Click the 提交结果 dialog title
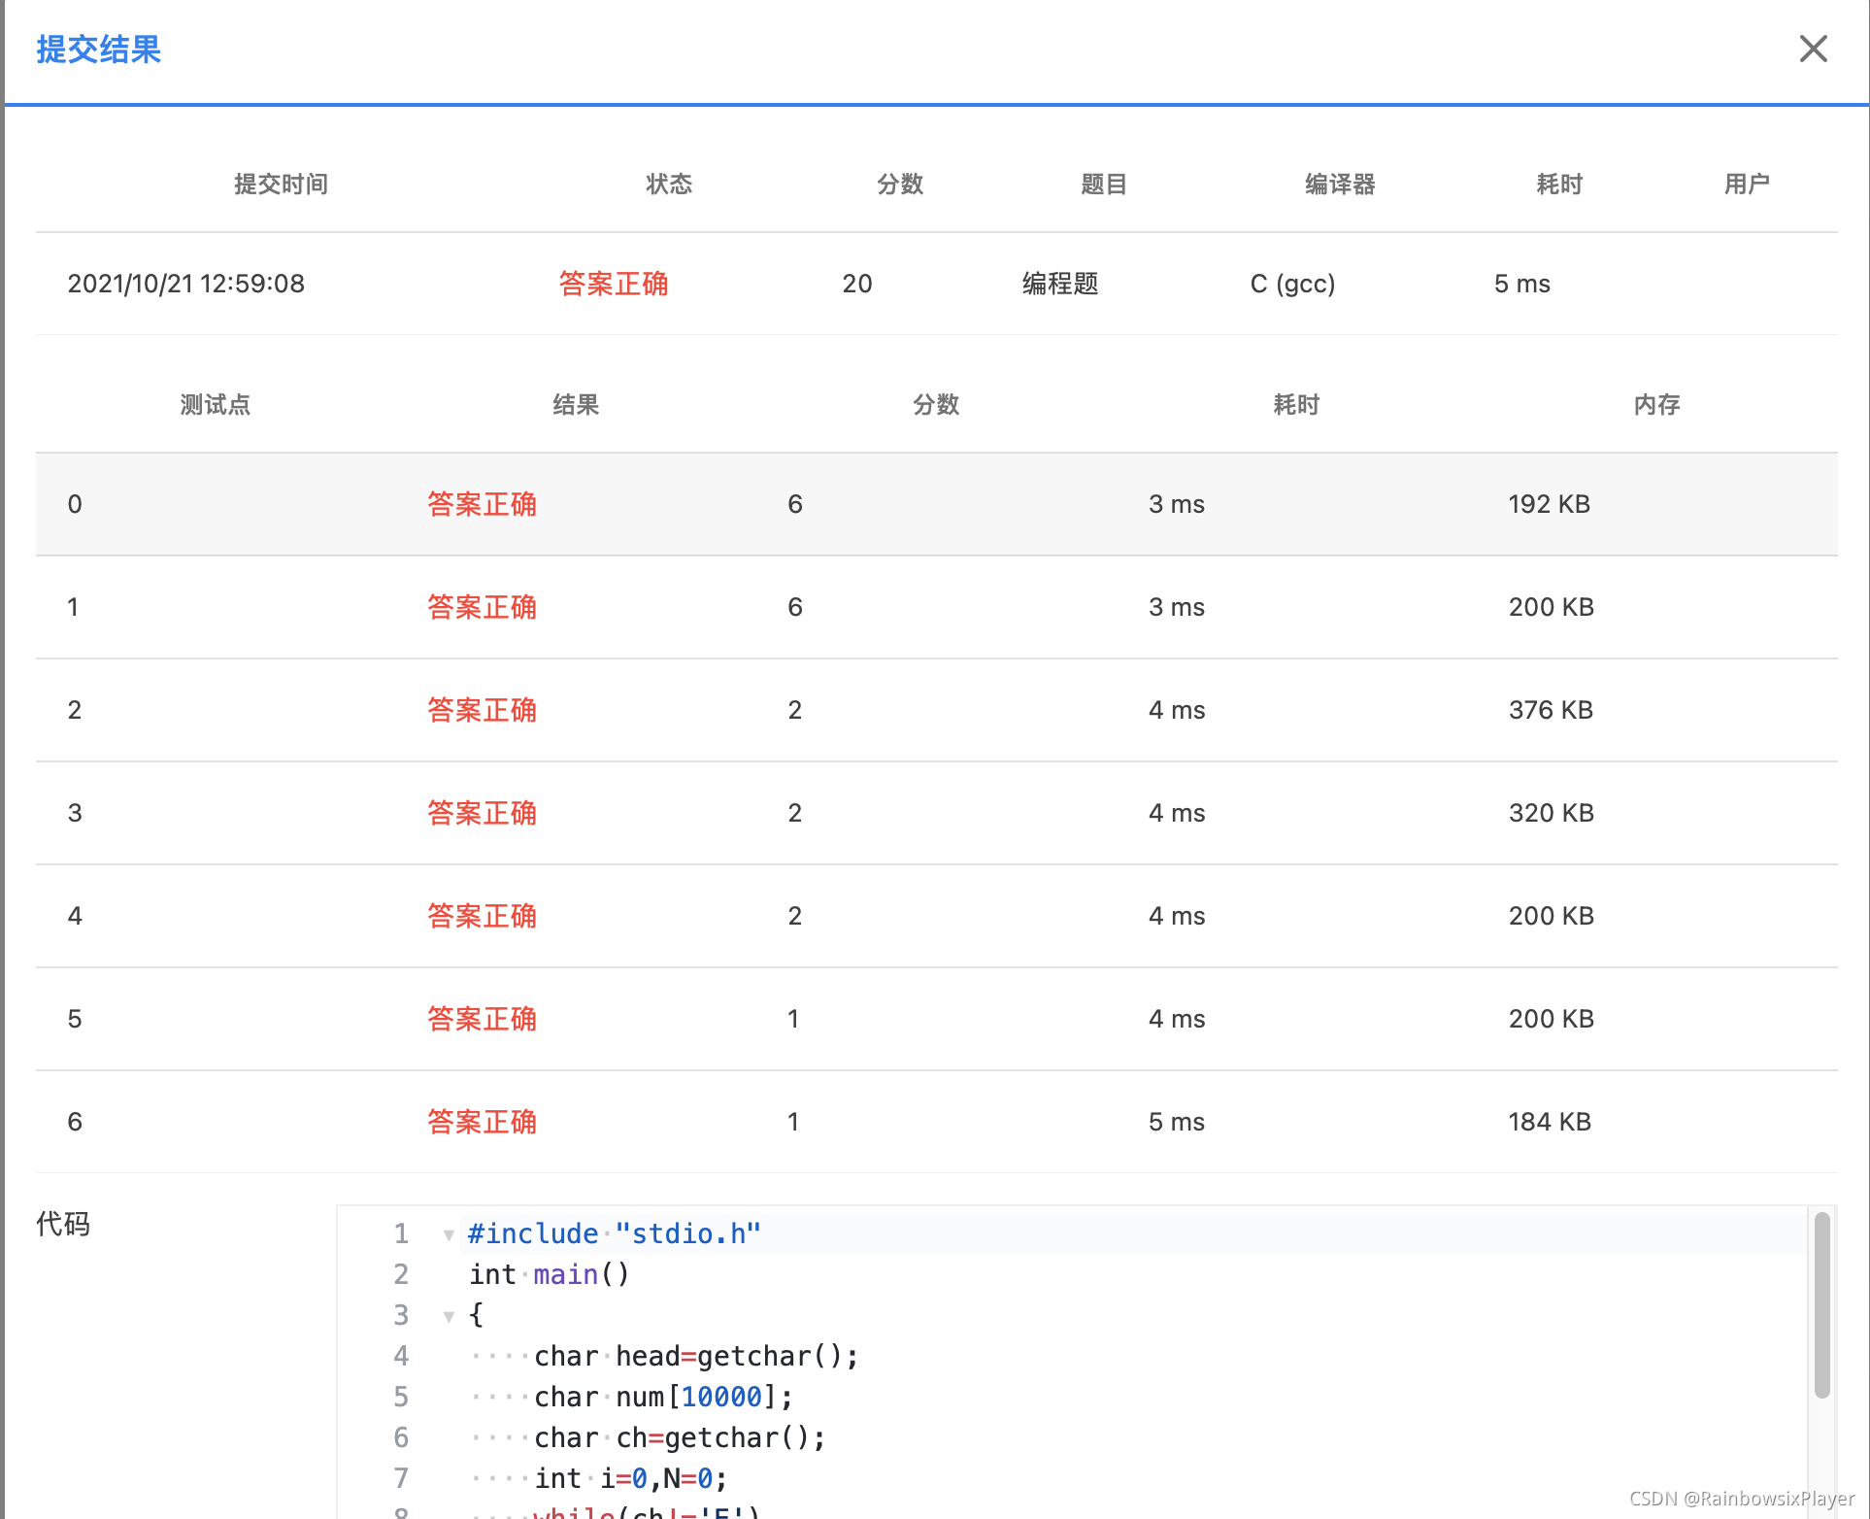This screenshot has height=1519, width=1870. click(98, 49)
